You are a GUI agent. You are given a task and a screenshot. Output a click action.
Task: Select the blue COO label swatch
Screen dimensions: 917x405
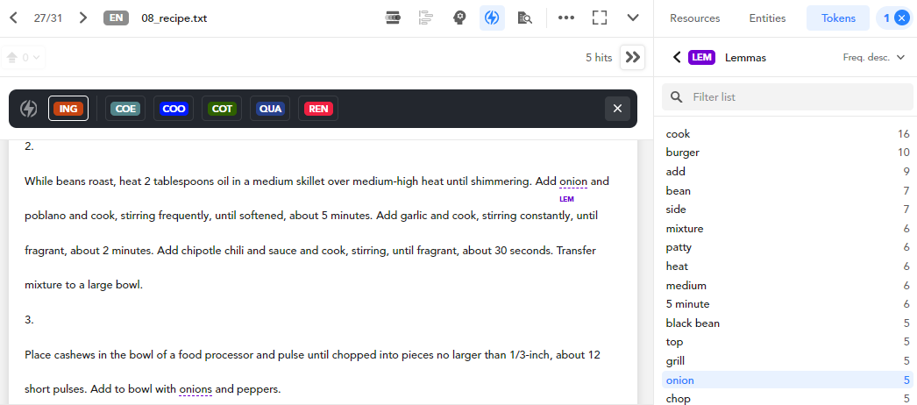[x=174, y=109]
